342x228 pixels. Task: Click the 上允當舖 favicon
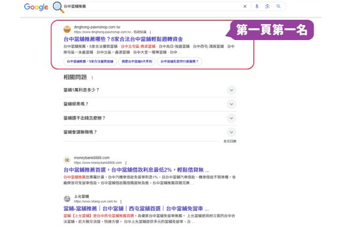tap(67, 199)
